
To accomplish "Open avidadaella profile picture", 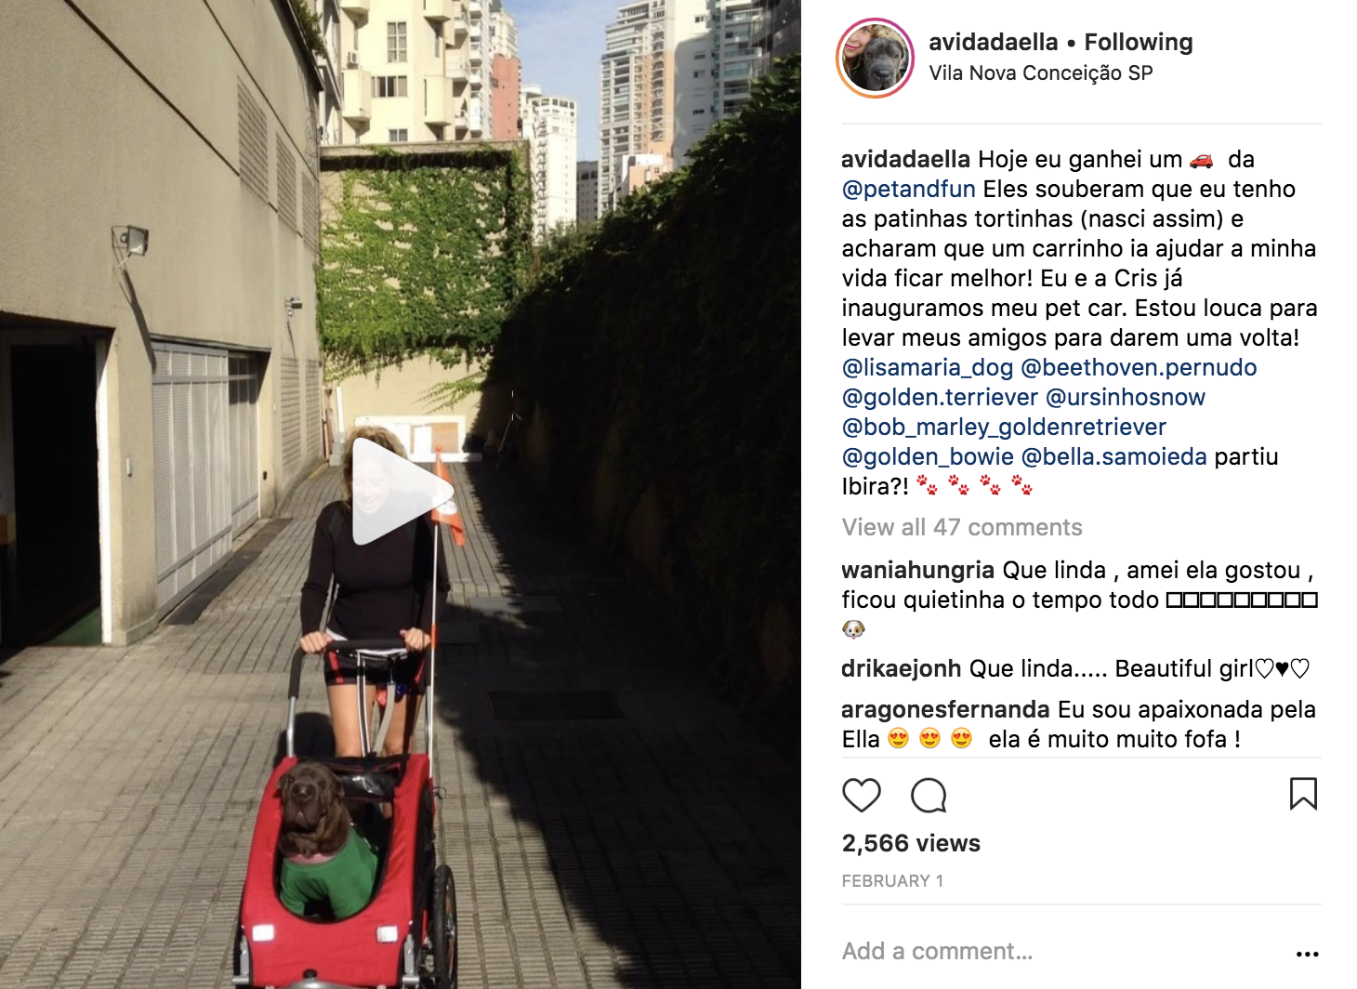I will [x=876, y=58].
